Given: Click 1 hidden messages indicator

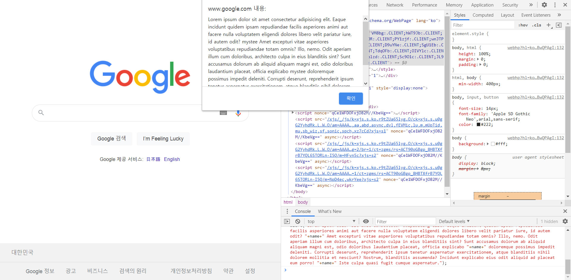Looking at the screenshot, I should coord(549,222).
